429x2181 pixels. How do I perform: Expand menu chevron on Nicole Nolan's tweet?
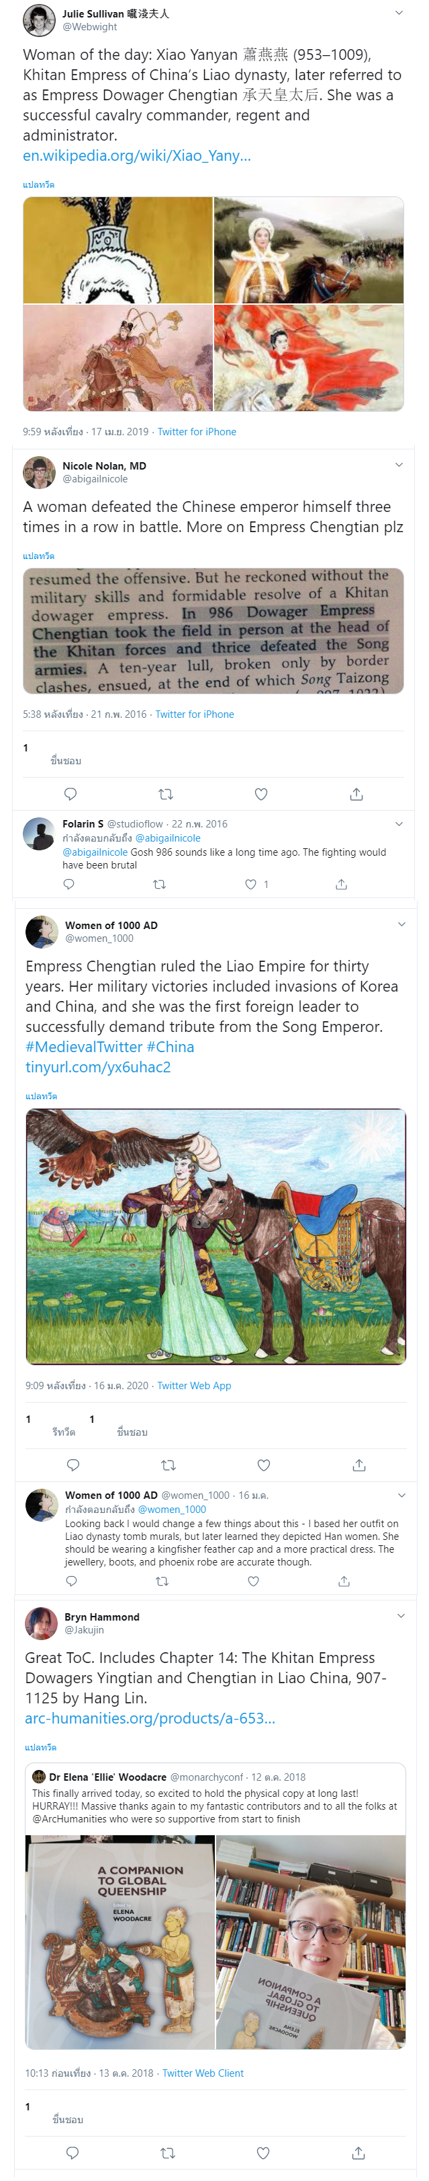click(x=399, y=465)
